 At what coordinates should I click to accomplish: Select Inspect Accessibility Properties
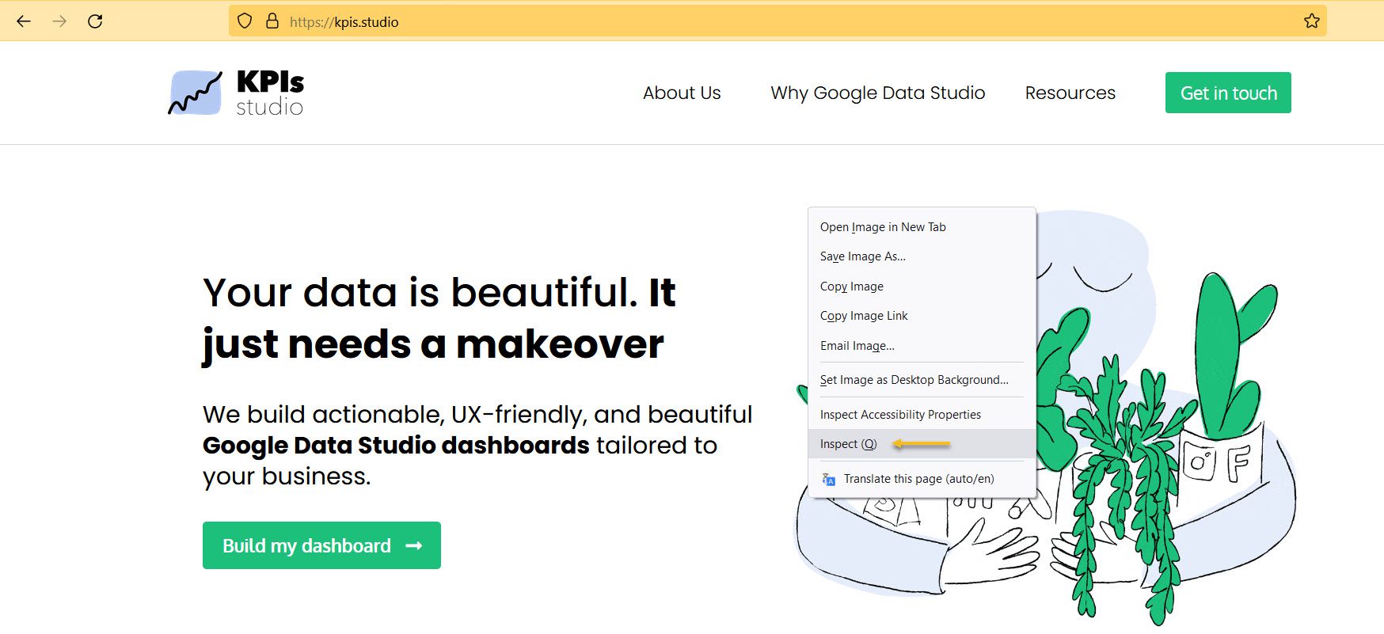click(922, 415)
